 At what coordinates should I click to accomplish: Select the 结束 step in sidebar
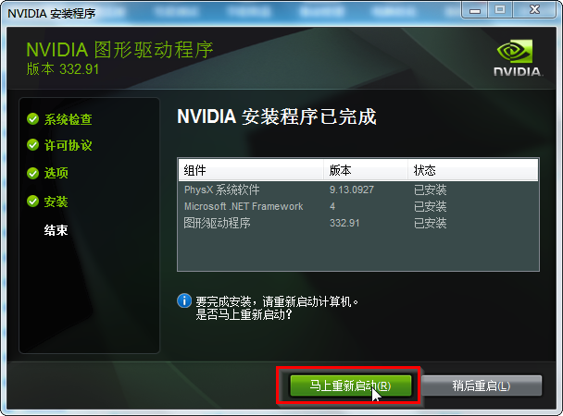pyautogui.click(x=56, y=230)
